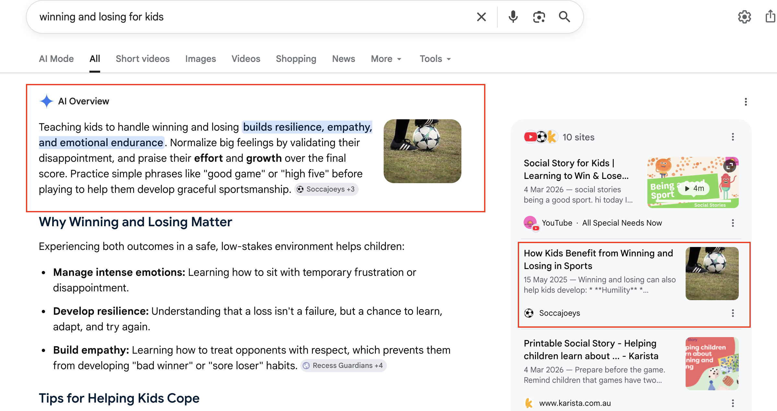The image size is (777, 411).
Task: Clear the search box with X
Action: point(481,17)
